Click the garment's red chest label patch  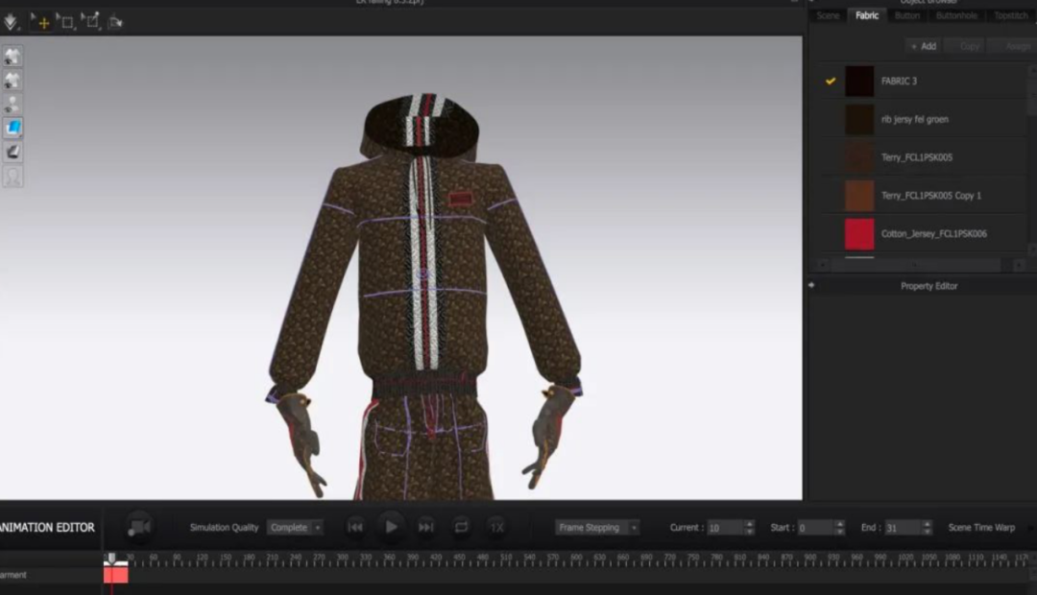point(460,198)
